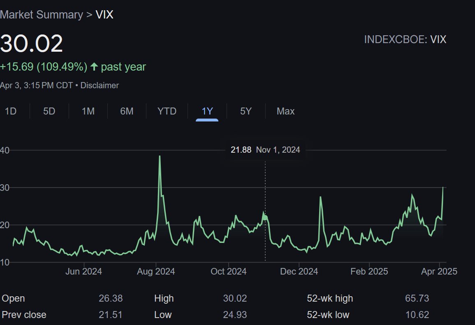Click the INDEXCBOE: VIX ticker label
475x325 pixels.
point(405,40)
